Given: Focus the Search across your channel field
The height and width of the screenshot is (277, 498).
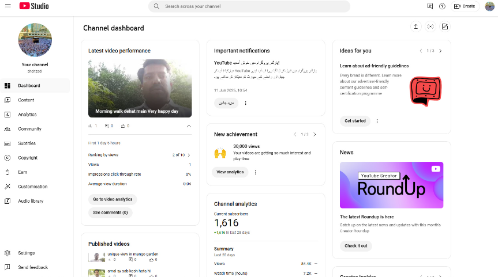Looking at the screenshot, I should click(249, 6).
